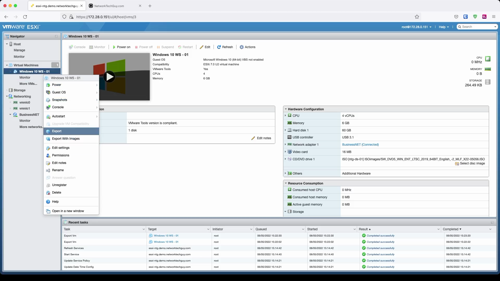Minimize the Navigator panel icon
The image size is (500, 281).
pyautogui.click(x=56, y=36)
